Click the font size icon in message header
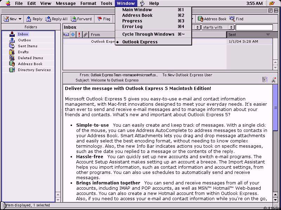 coord(274,80)
